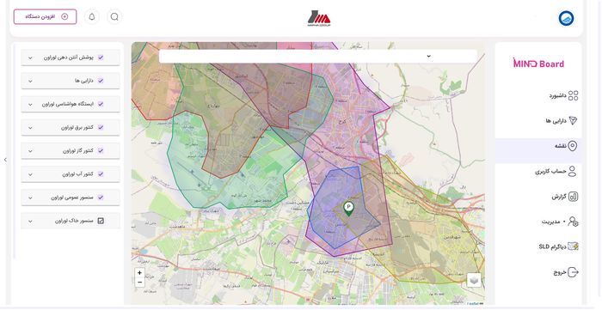Click the user account person icon
This screenshot has width=602, height=310.
click(x=572, y=171)
